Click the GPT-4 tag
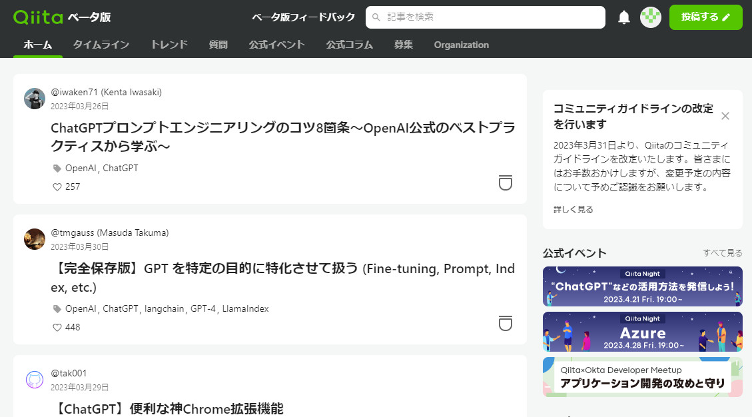The image size is (752, 417). tap(203, 308)
